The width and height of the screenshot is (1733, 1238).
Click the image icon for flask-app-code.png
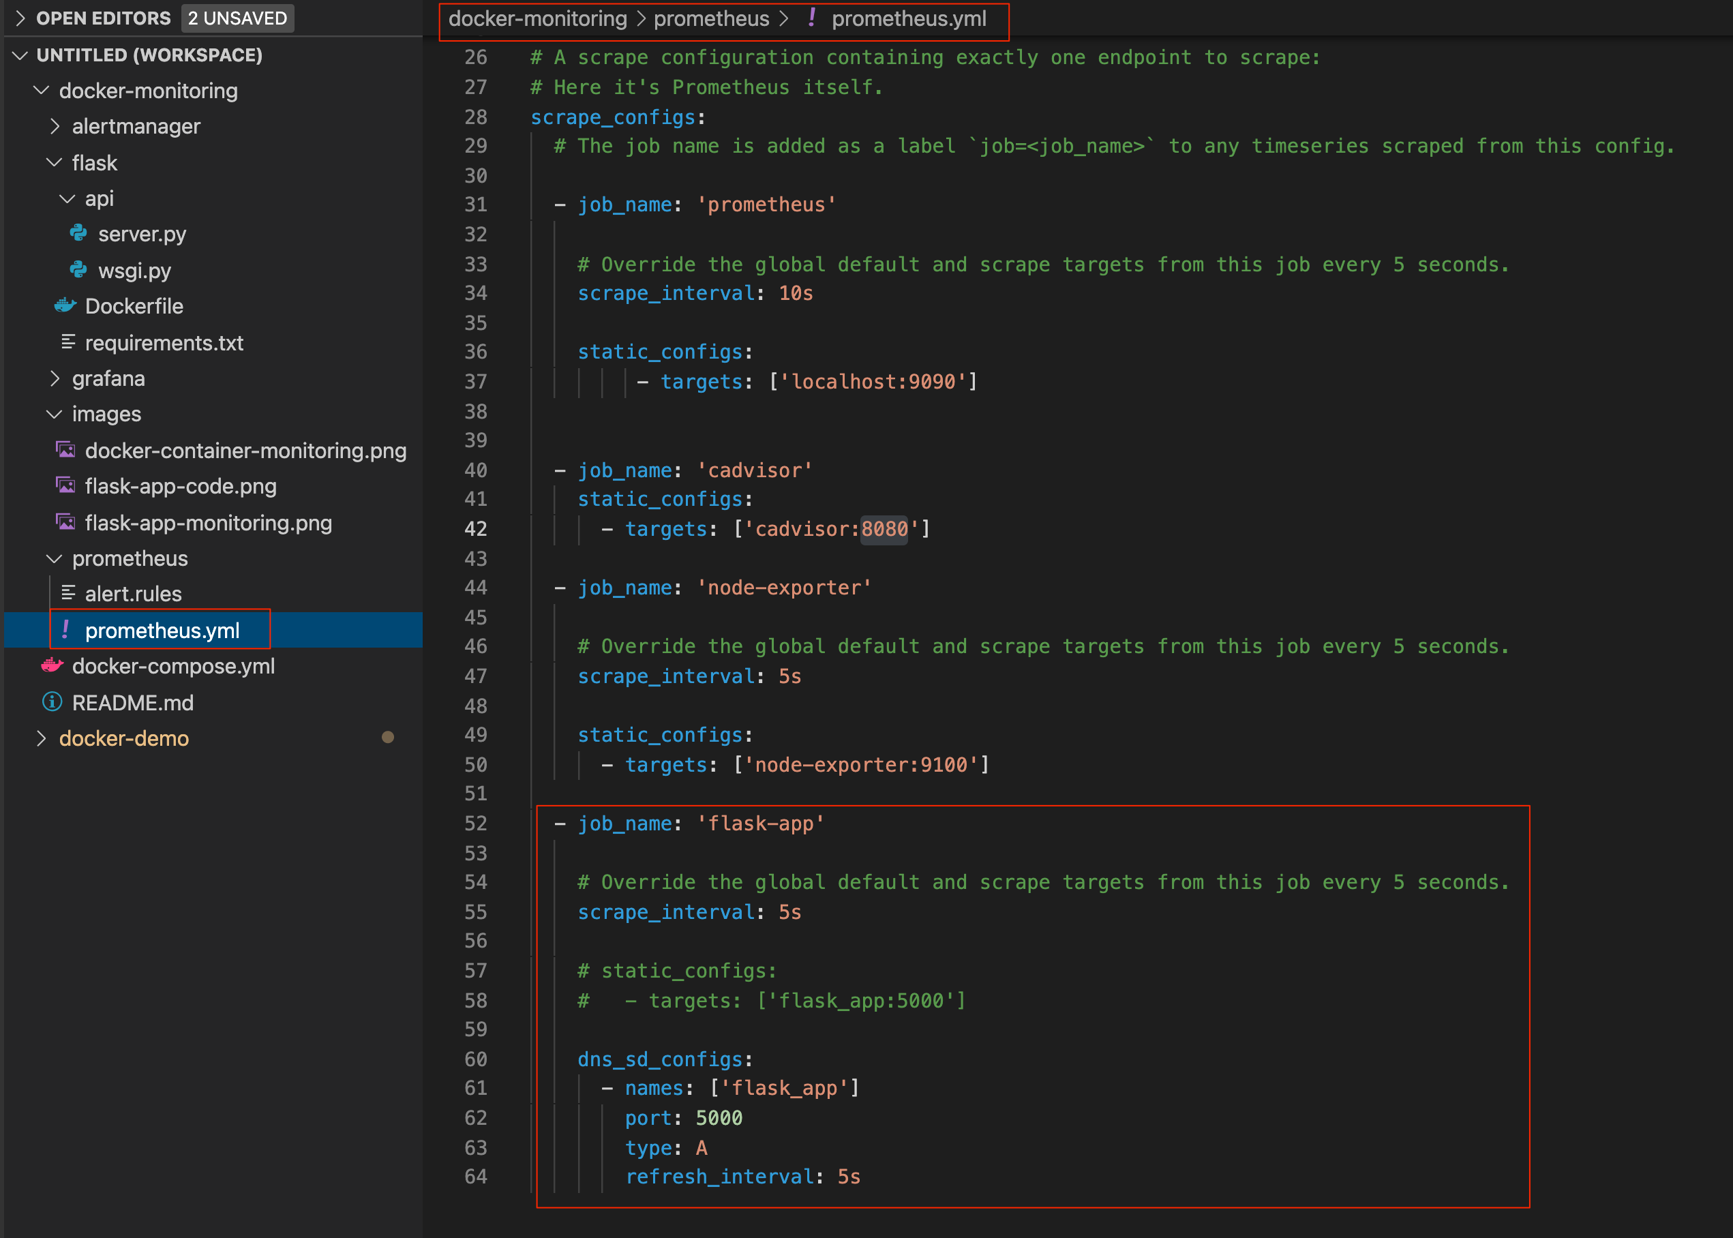click(66, 485)
